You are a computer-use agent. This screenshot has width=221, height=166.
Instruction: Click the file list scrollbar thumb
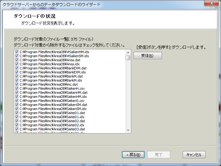[x=128, y=58]
